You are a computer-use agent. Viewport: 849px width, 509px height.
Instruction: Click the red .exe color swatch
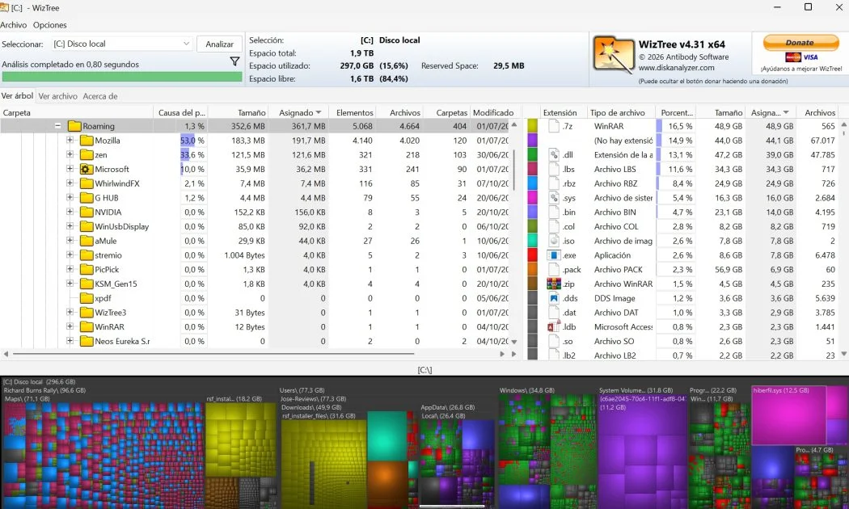point(532,255)
